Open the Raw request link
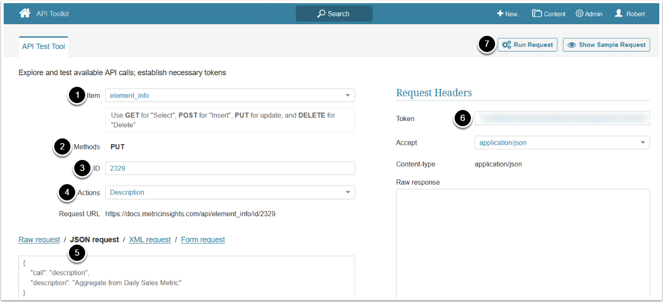The height and width of the screenshot is (302, 663). click(x=39, y=239)
